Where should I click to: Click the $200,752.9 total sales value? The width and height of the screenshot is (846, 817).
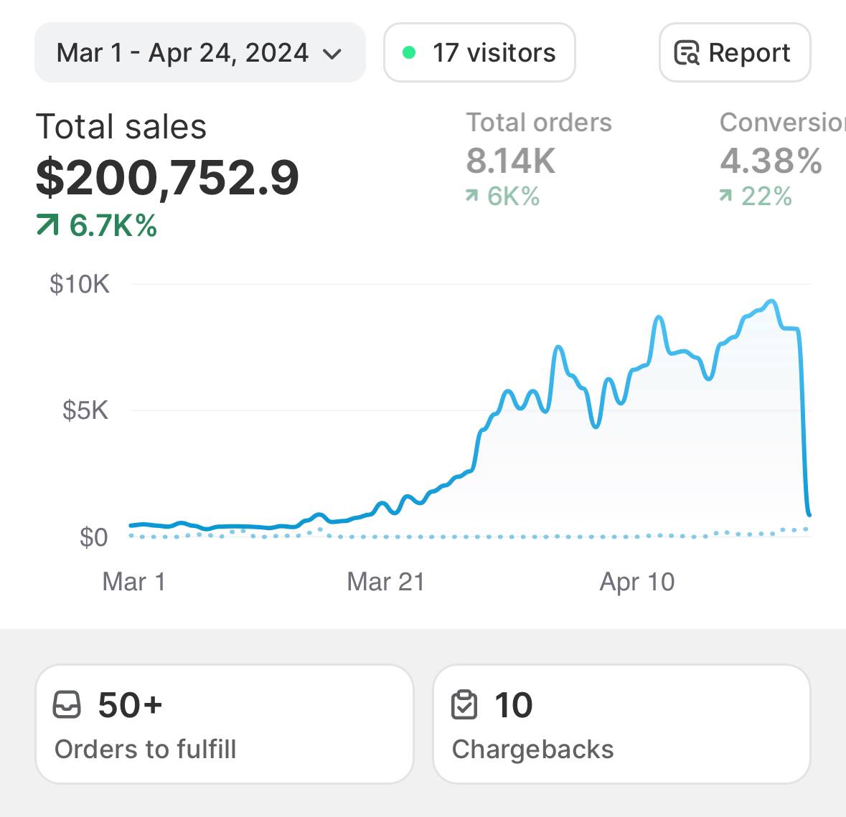167,177
